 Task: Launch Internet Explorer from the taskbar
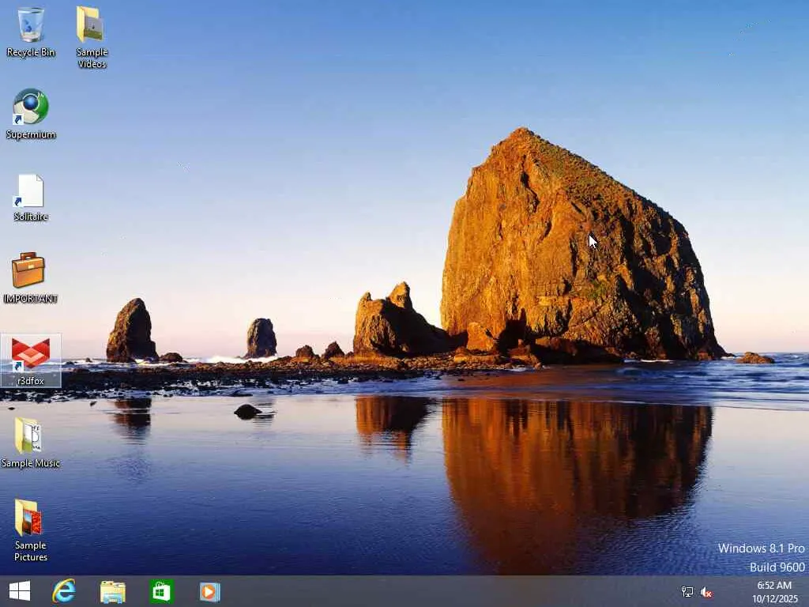coord(63,591)
